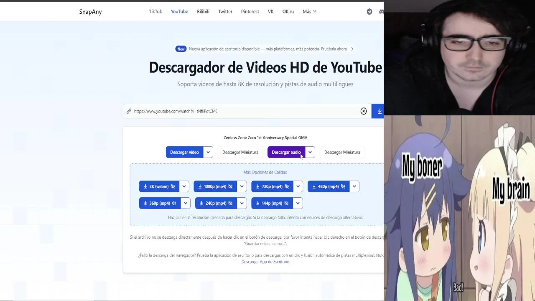Expand 144p (mp4) alternatives dropdown
This screenshot has height=301, width=535.
tap(298, 203)
